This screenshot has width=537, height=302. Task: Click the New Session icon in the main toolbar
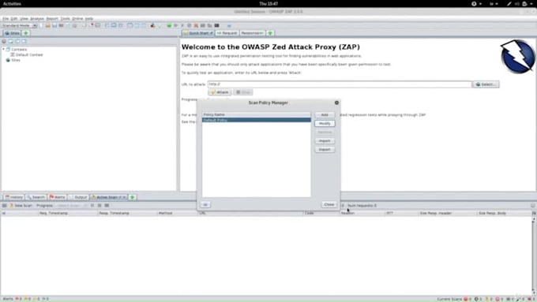click(41, 26)
